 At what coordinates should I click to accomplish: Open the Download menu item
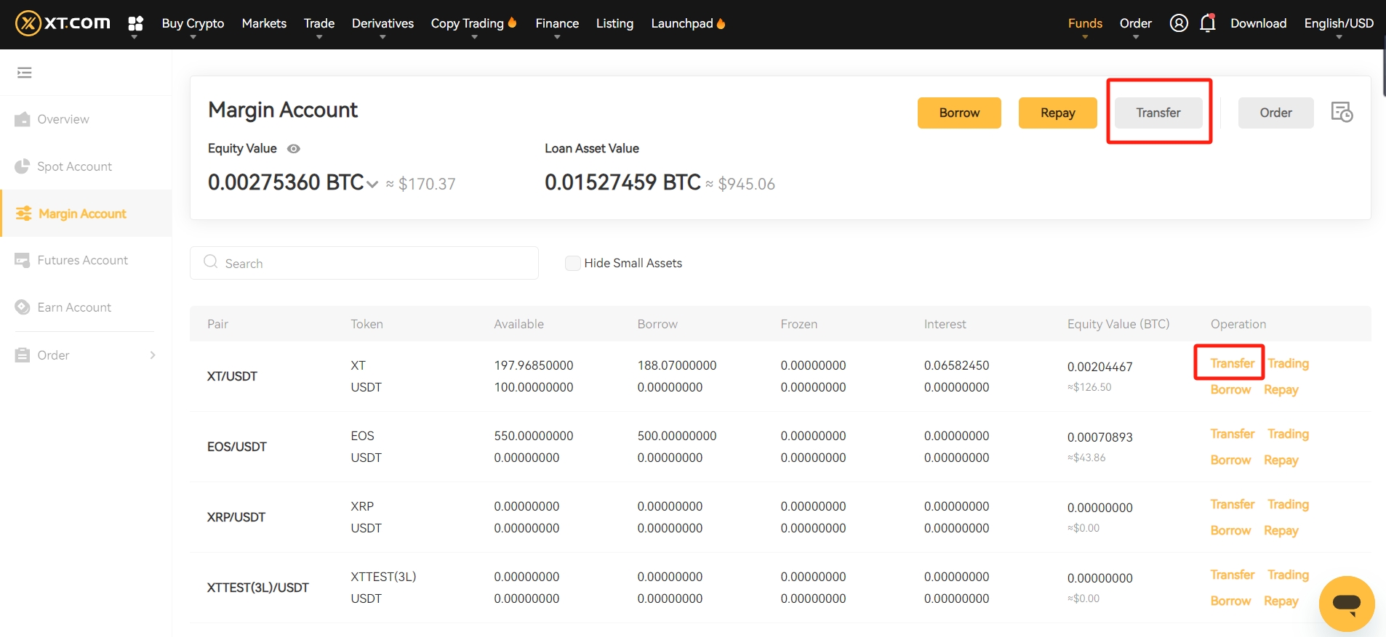(1259, 23)
